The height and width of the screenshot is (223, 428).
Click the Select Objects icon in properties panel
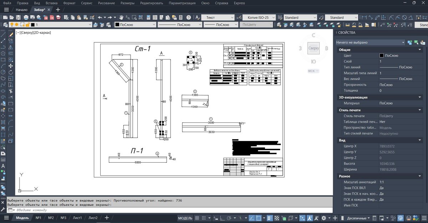(x=416, y=42)
